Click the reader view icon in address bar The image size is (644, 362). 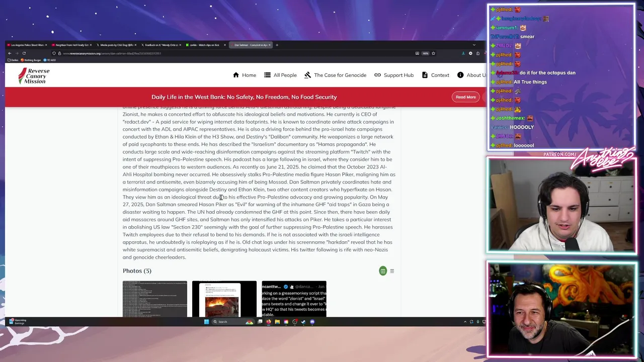click(417, 53)
